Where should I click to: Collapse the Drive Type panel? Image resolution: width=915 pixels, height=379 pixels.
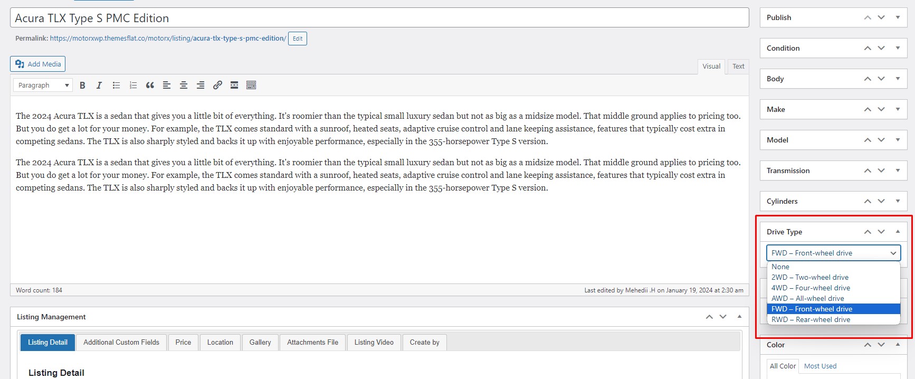[x=898, y=232]
